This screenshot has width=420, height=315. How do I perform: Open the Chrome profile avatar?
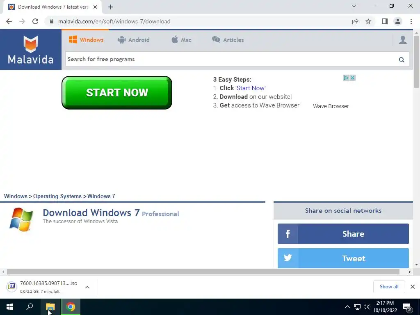click(398, 21)
